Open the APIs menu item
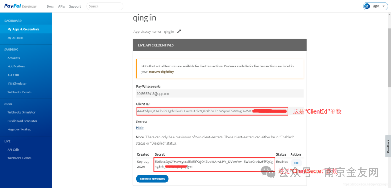The width and height of the screenshot is (391, 188). (61, 6)
